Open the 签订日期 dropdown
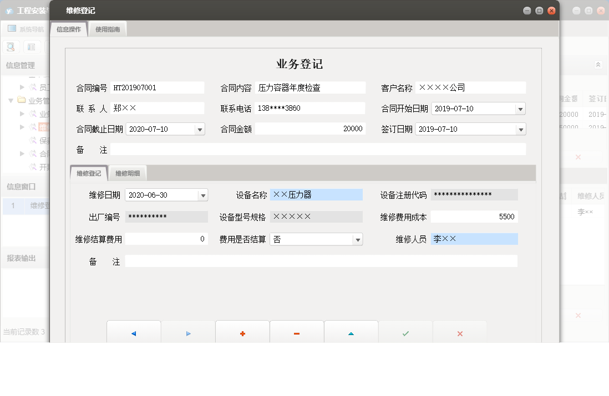 (x=520, y=129)
